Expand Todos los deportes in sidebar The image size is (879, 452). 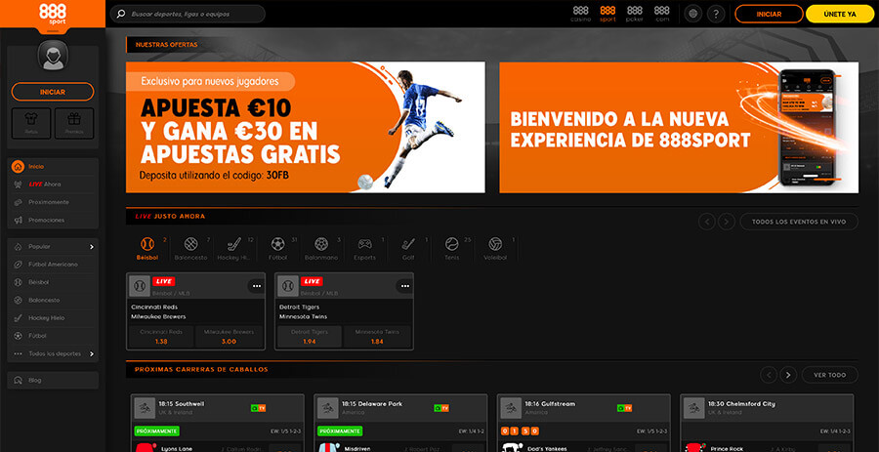click(x=53, y=354)
